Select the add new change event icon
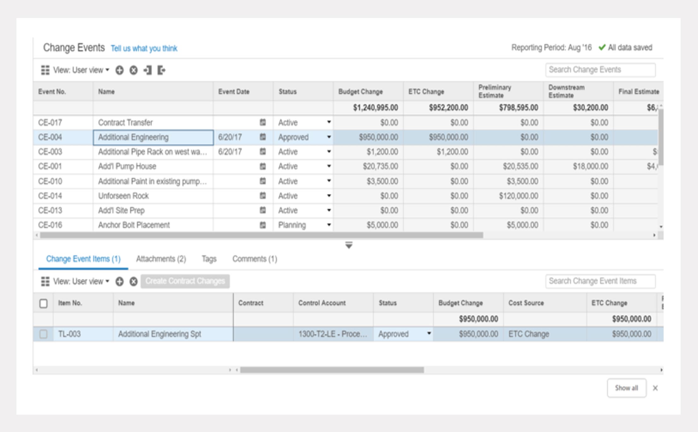The width and height of the screenshot is (698, 432). [119, 70]
